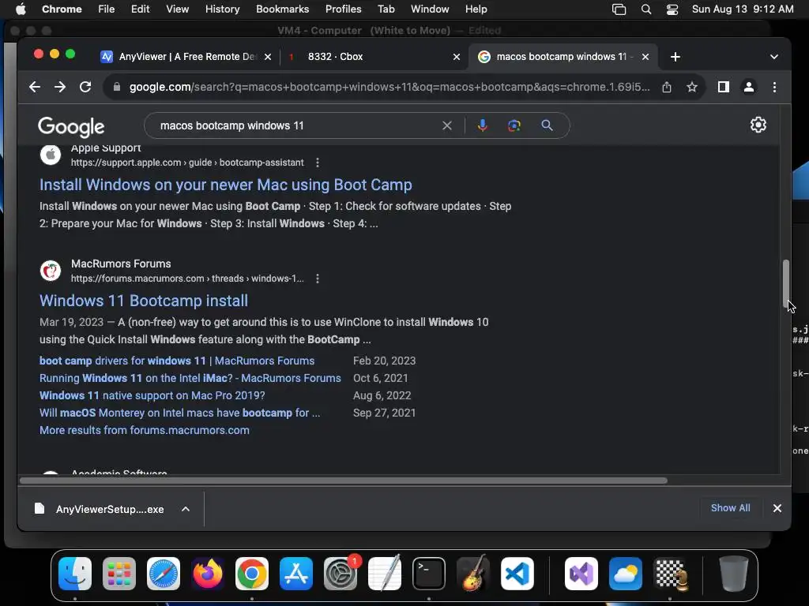Open System Settings from the Dock
809x606 pixels.
341,574
